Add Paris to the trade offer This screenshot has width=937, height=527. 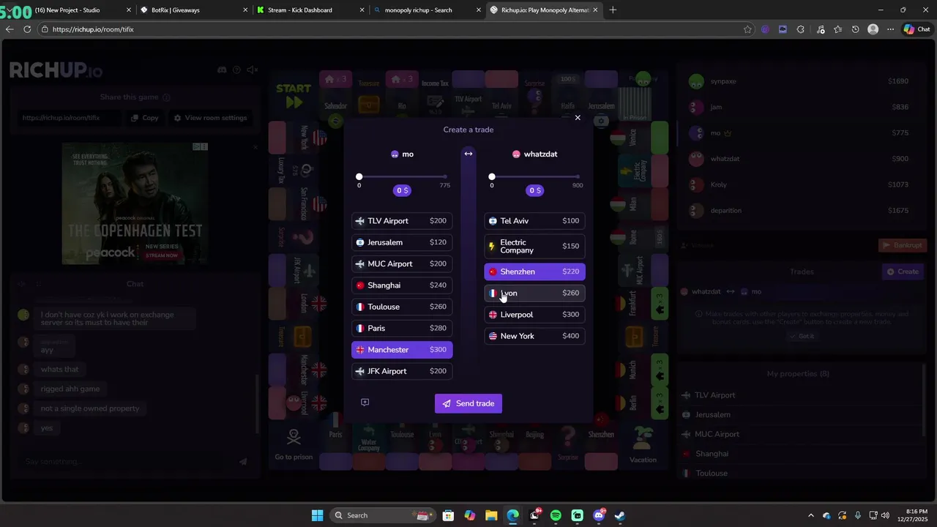click(x=402, y=328)
